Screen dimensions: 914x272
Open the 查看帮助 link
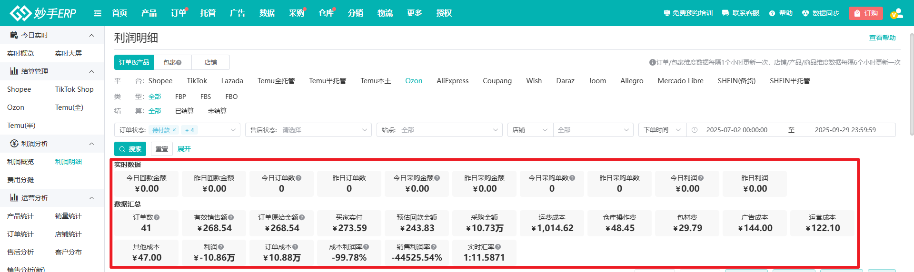point(882,38)
